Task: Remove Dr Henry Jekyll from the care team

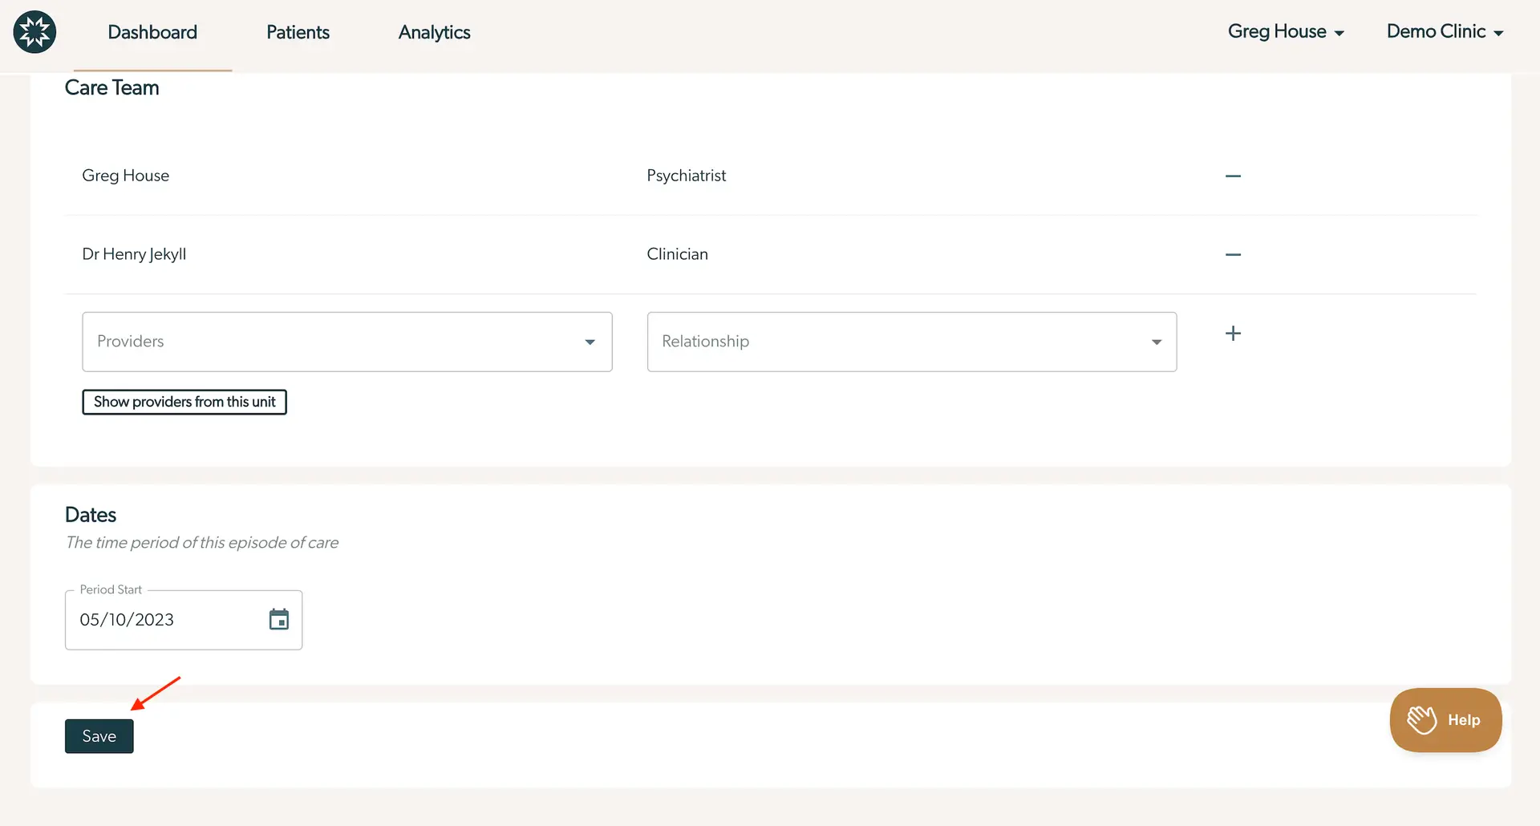Action: coord(1233,254)
